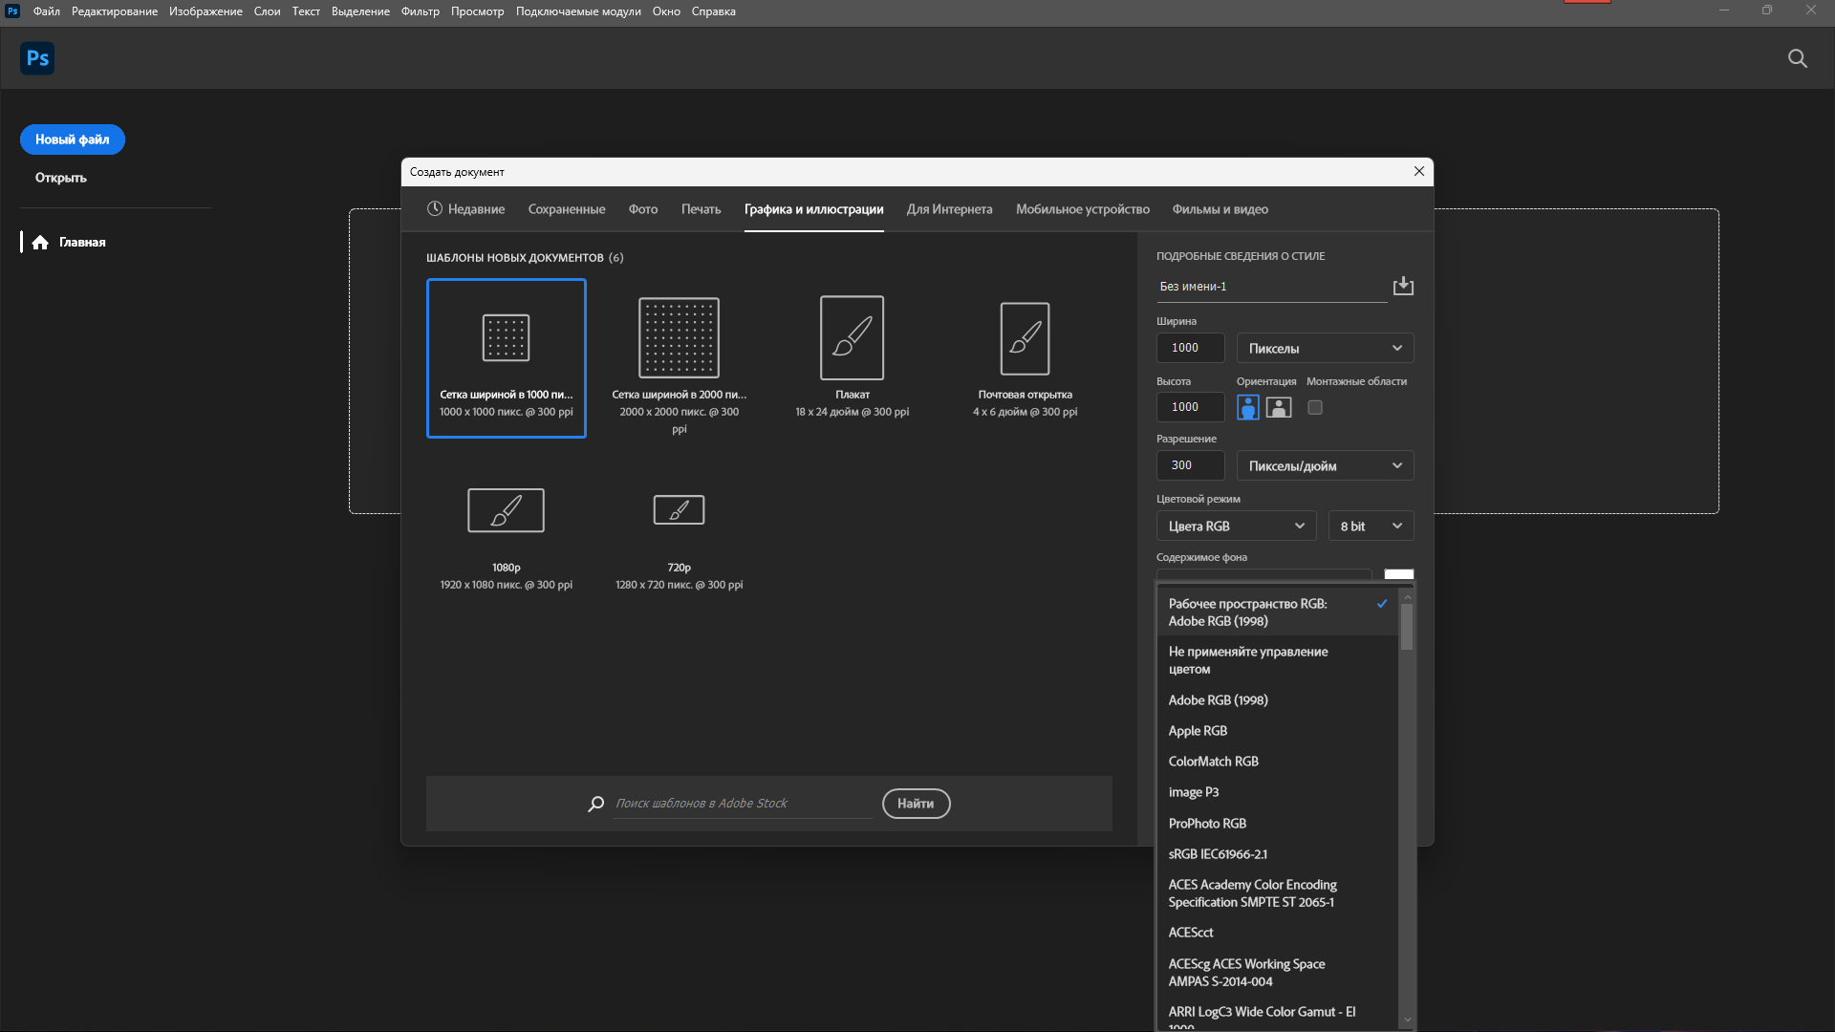Open the Изображение menu
Screen dimensions: 1835x1032
click(205, 11)
